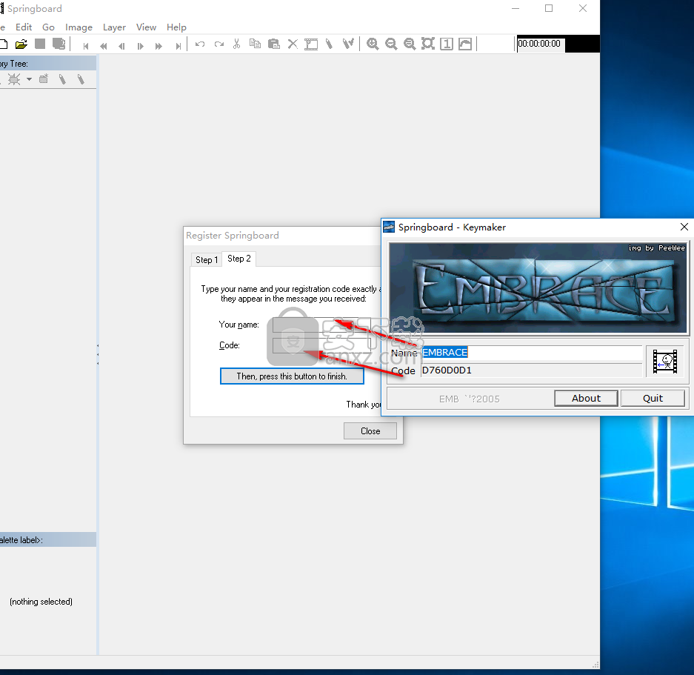This screenshot has height=675, width=694.
Task: Maximize the Springboard main window
Action: pyautogui.click(x=549, y=8)
